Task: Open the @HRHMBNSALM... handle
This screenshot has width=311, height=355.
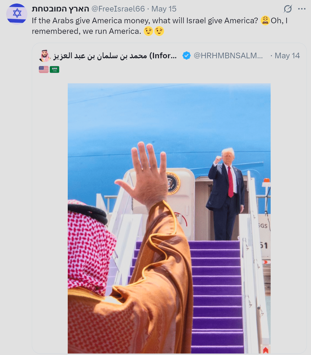Action: 228,55
